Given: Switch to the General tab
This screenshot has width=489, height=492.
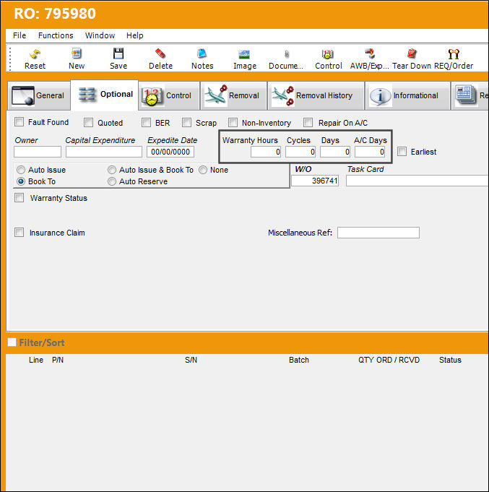Looking at the screenshot, I should tap(38, 95).
